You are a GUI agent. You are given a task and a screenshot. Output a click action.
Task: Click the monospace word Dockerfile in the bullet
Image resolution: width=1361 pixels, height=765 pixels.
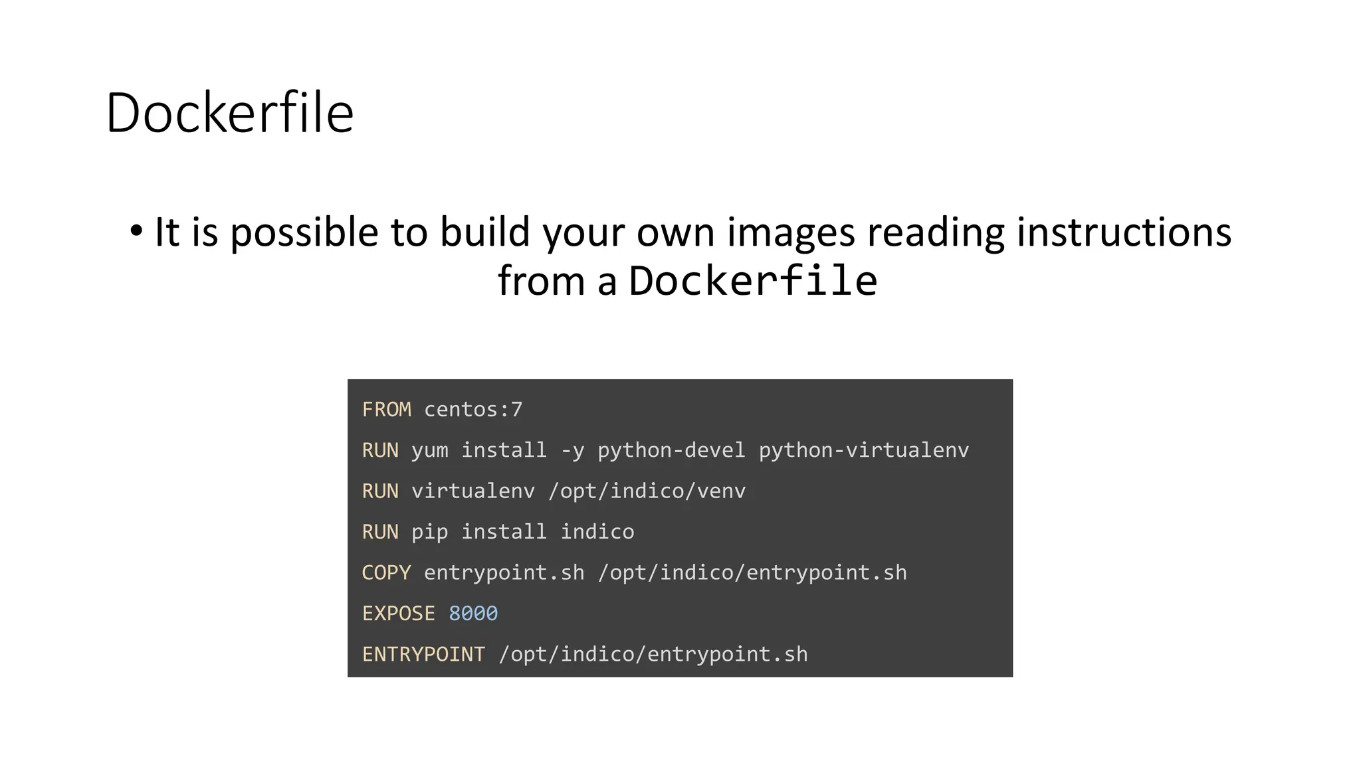[753, 280]
